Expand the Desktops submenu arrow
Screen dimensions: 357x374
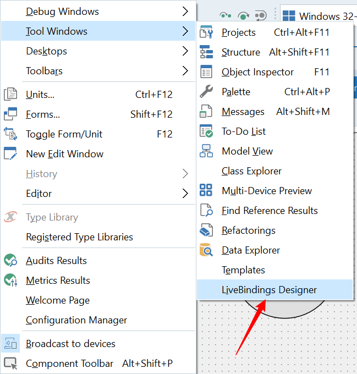coord(185,51)
